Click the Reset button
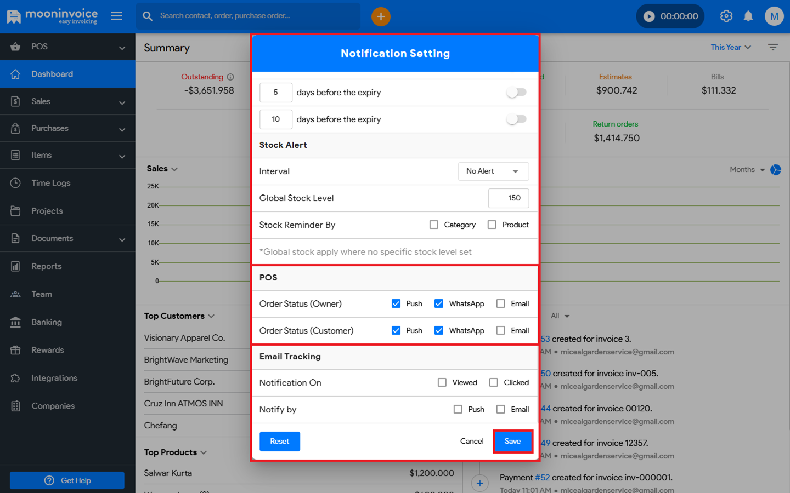The width and height of the screenshot is (790, 493). coord(279,441)
